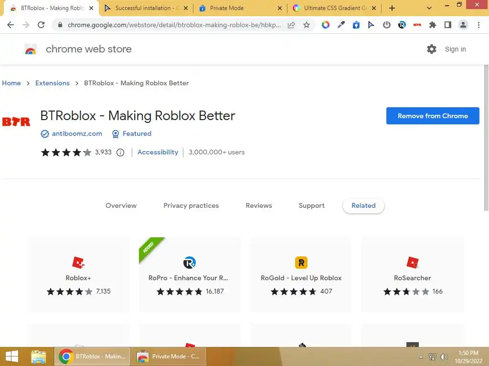Screen dimensions: 489x366
Task: Click the cursor arrow extension icon in toolbar
Action: coord(371,25)
